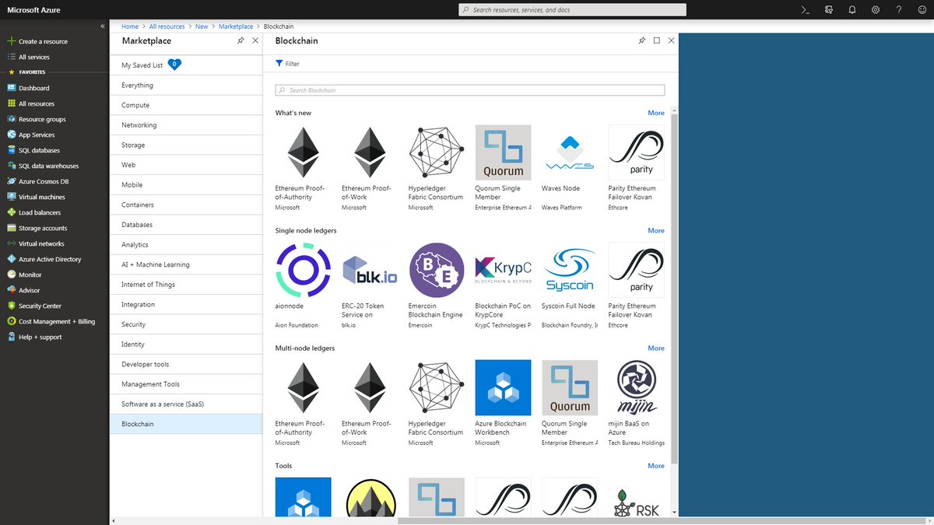Select Everything category
Image resolution: width=934 pixels, height=525 pixels.
tap(187, 86)
